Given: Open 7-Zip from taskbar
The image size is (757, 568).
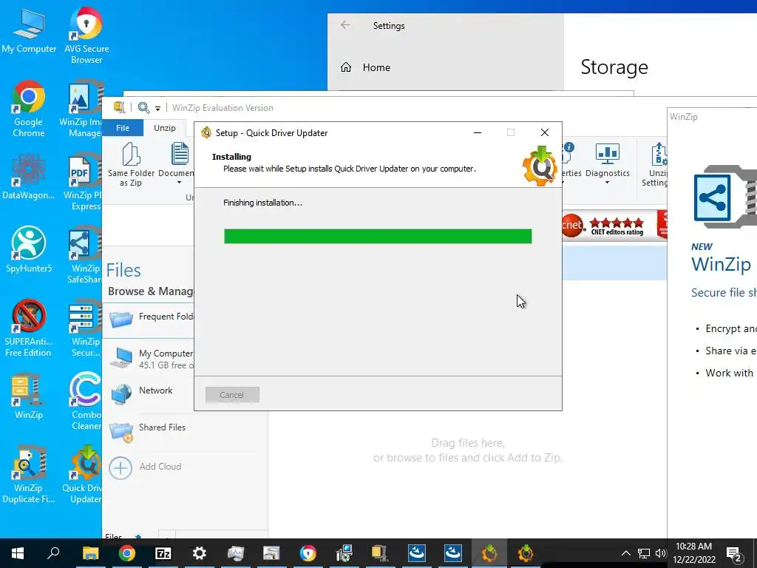Looking at the screenshot, I should coord(163,553).
